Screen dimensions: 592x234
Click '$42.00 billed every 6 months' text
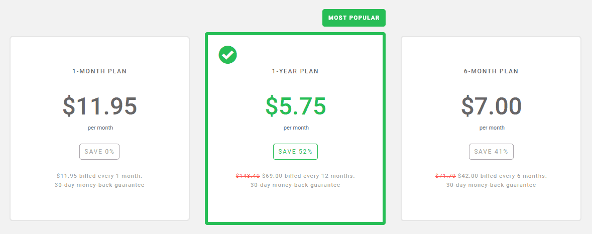503,176
